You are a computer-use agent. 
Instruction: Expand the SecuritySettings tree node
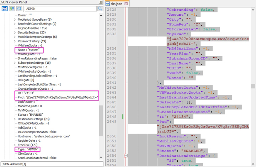point(15,32)
